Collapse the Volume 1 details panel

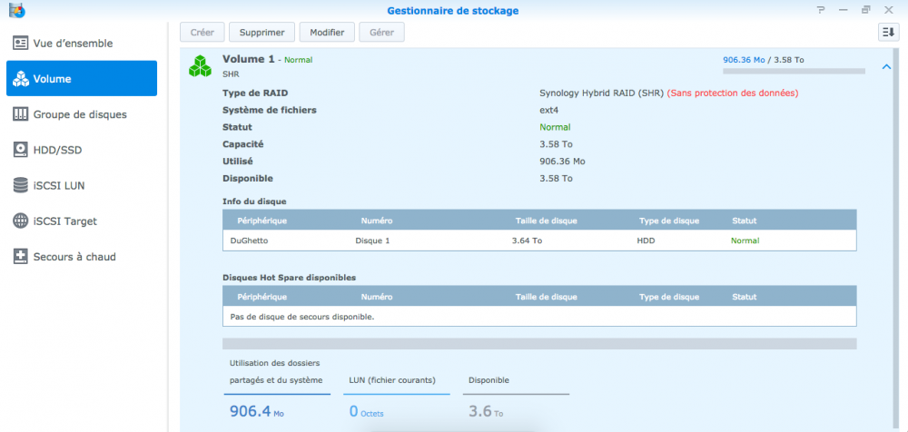(x=886, y=67)
